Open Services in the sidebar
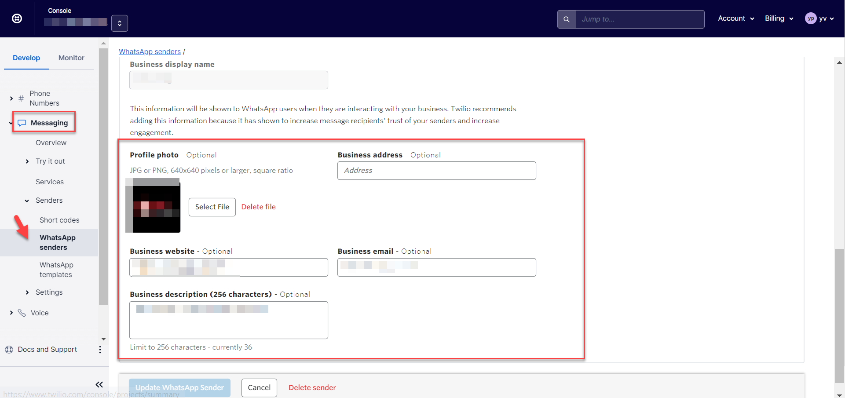 point(50,182)
